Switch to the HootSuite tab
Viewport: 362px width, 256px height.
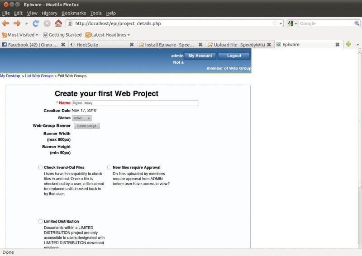[x=87, y=45]
